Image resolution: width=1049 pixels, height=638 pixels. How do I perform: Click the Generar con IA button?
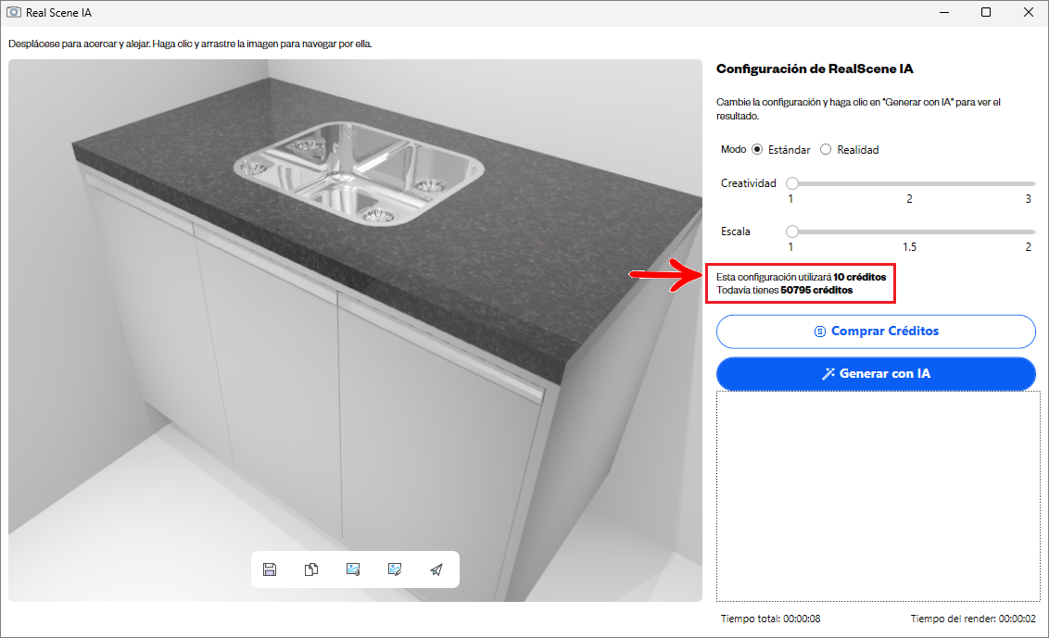pyautogui.click(x=876, y=374)
